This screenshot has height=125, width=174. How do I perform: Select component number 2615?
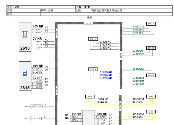point(25,88)
